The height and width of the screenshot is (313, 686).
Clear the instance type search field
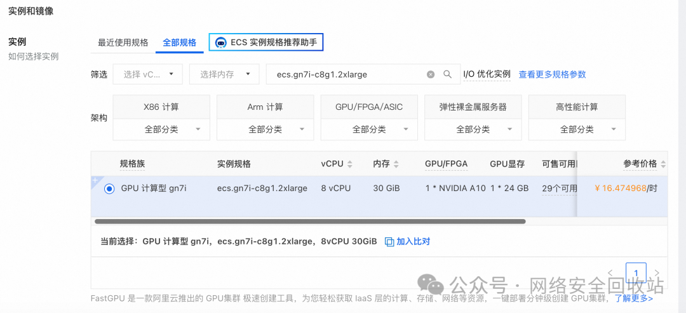(x=431, y=74)
